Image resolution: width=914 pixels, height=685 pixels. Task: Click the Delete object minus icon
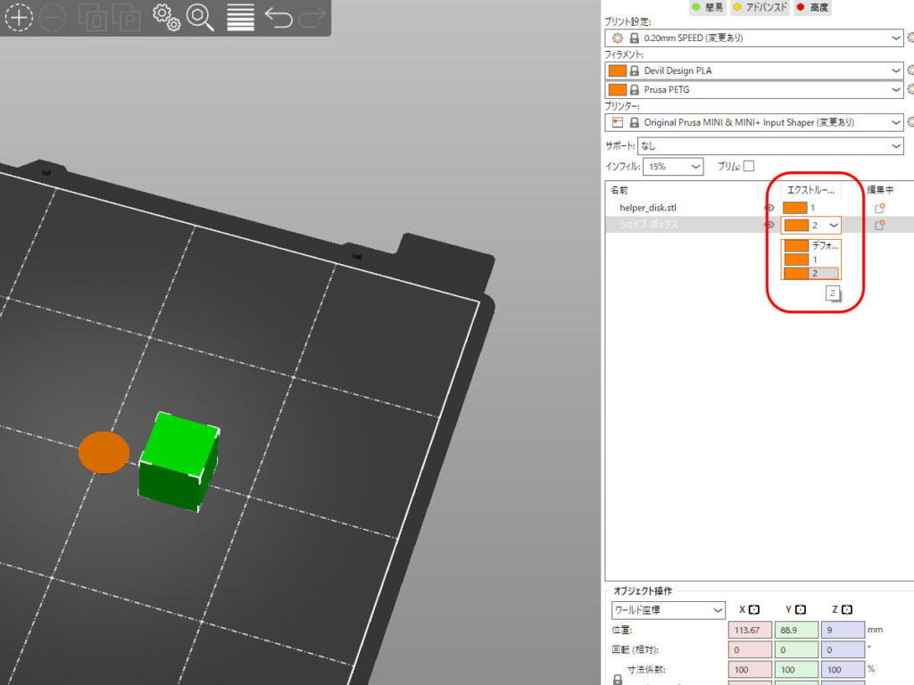coord(53,18)
